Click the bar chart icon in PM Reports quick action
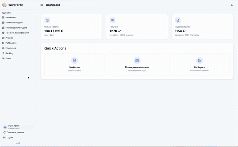 pyautogui.click(x=199, y=61)
